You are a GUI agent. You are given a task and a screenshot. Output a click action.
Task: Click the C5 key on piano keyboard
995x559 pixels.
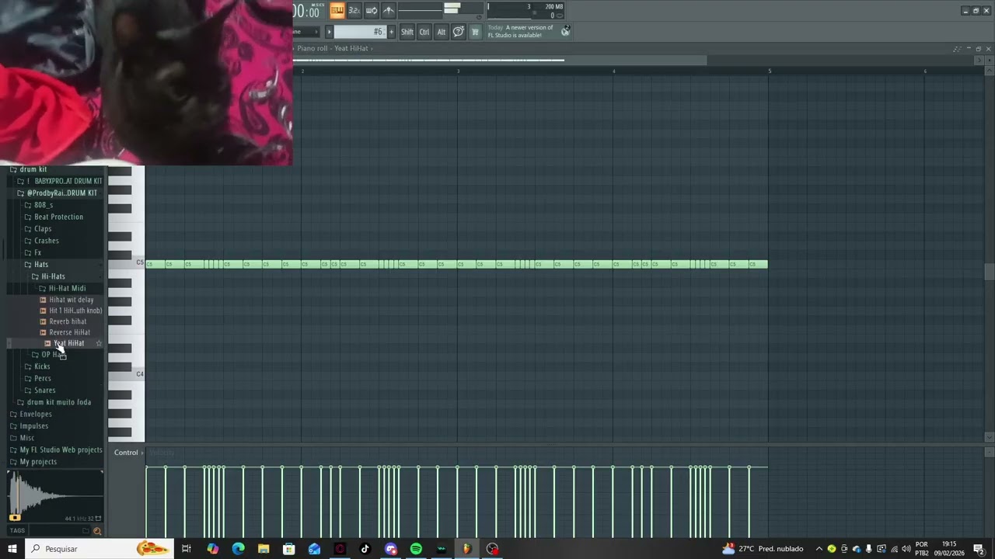127,263
